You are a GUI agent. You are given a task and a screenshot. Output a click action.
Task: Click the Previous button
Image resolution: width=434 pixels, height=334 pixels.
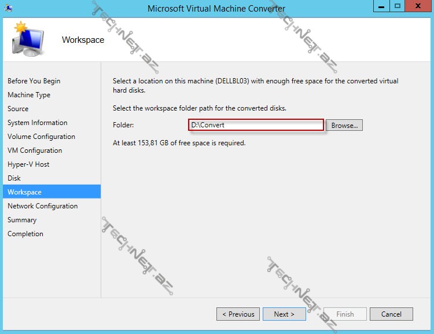(x=238, y=314)
